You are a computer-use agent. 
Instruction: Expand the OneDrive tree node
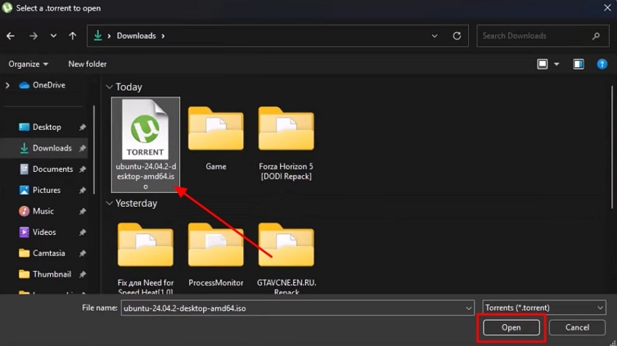tap(7, 86)
